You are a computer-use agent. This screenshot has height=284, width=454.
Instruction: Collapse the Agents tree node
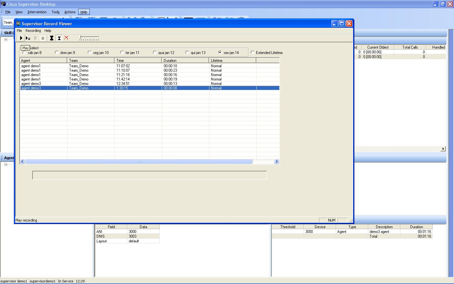(6, 164)
